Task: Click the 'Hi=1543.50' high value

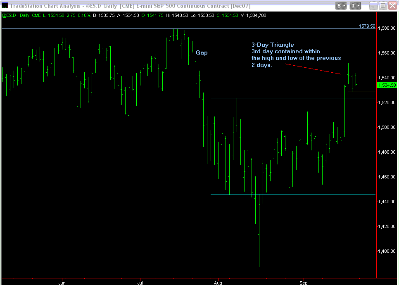Action: click(177, 16)
